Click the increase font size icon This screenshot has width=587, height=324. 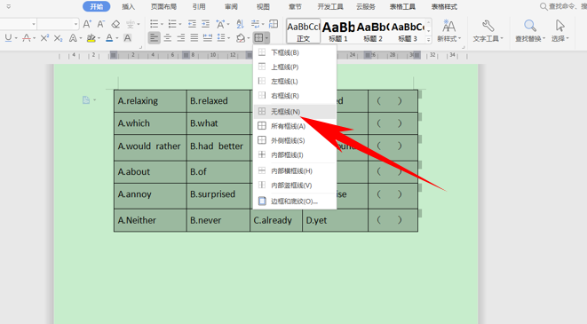pos(87,24)
